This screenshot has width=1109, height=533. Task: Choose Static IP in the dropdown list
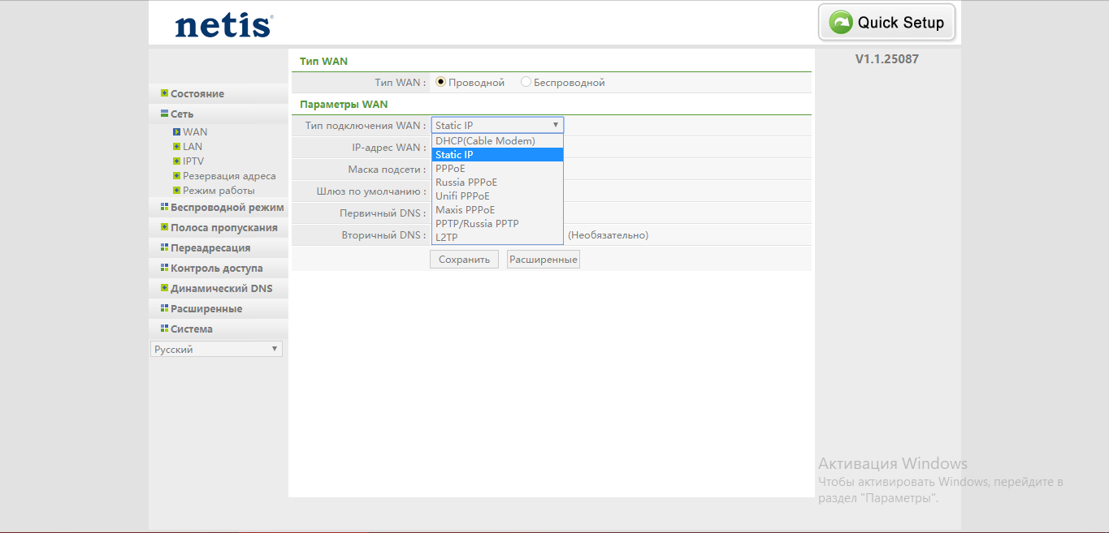pyautogui.click(x=497, y=155)
